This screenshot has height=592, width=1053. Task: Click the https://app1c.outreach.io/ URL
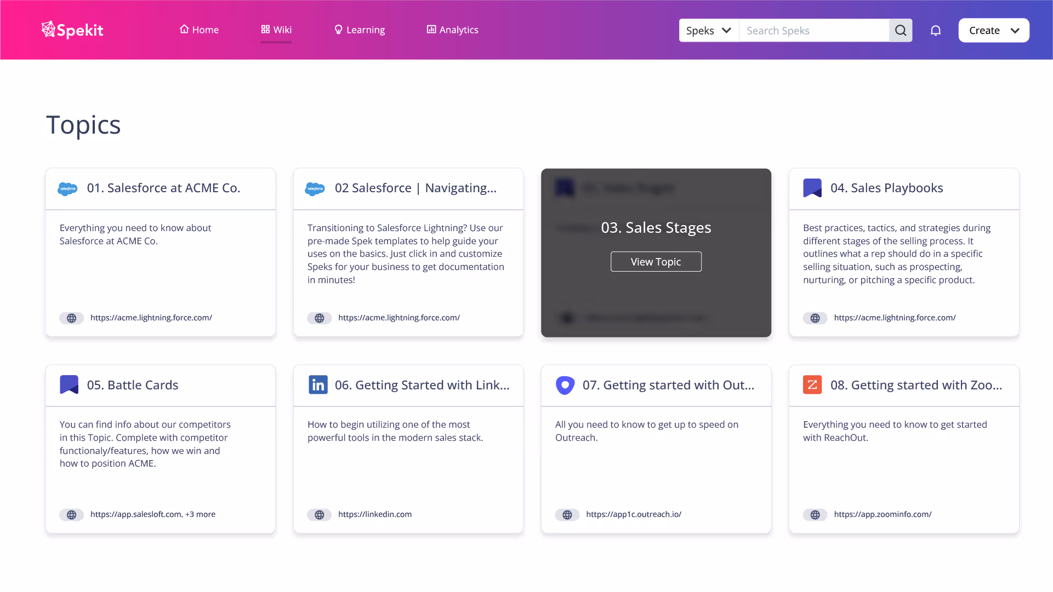(634, 514)
